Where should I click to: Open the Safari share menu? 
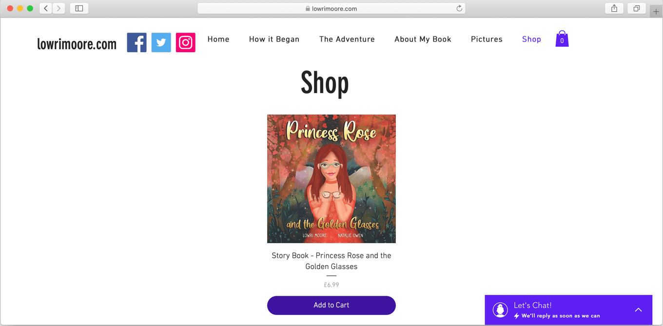614,8
